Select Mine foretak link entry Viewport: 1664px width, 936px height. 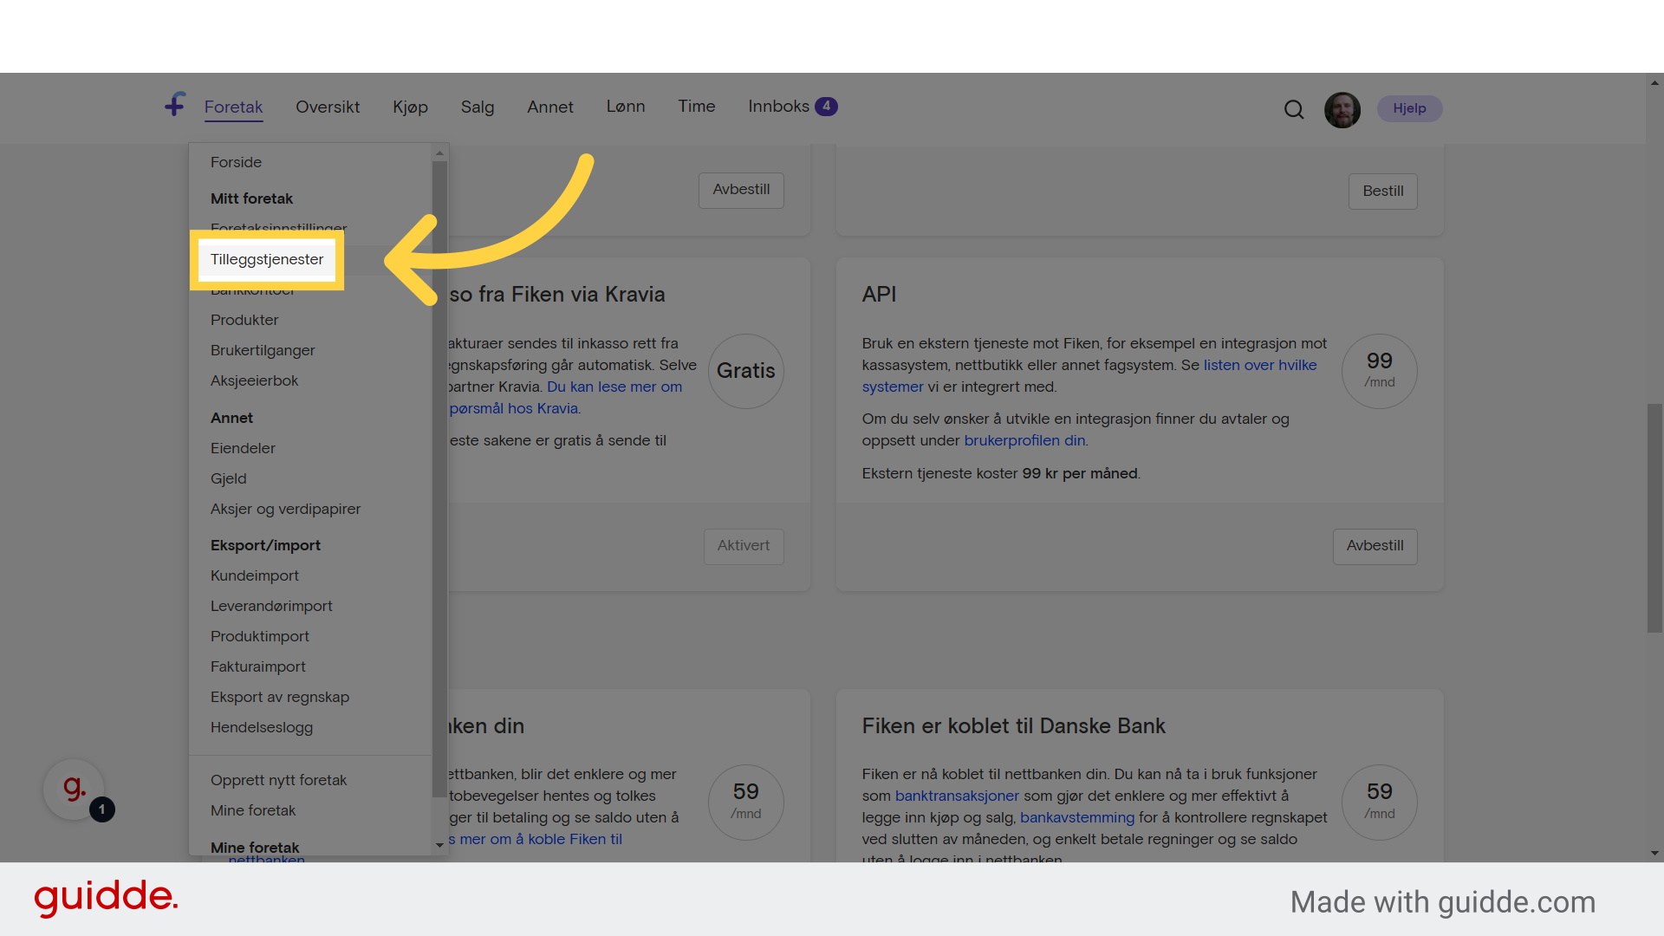click(x=253, y=810)
